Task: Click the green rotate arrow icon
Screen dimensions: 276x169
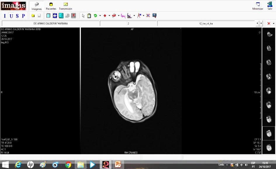Action: (95, 16)
